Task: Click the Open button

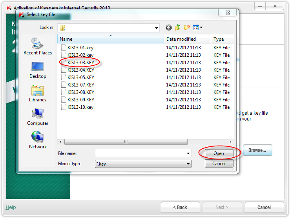Action: (x=219, y=153)
